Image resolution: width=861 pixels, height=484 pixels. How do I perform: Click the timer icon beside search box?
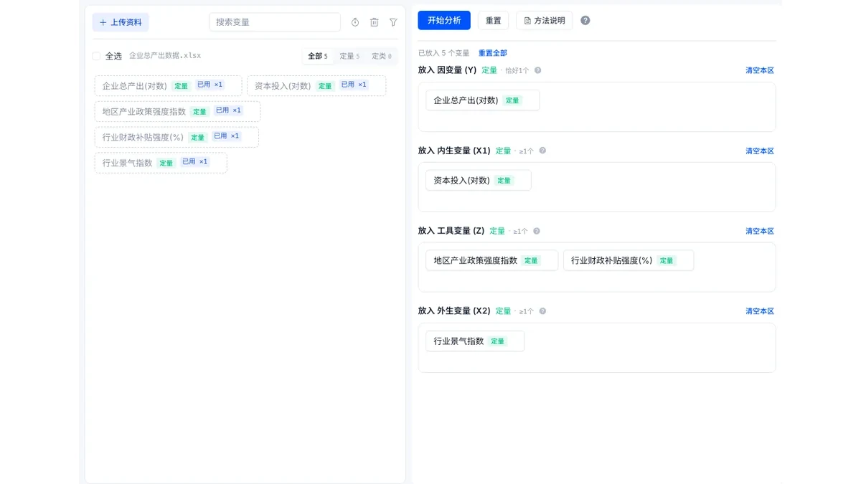tap(355, 22)
